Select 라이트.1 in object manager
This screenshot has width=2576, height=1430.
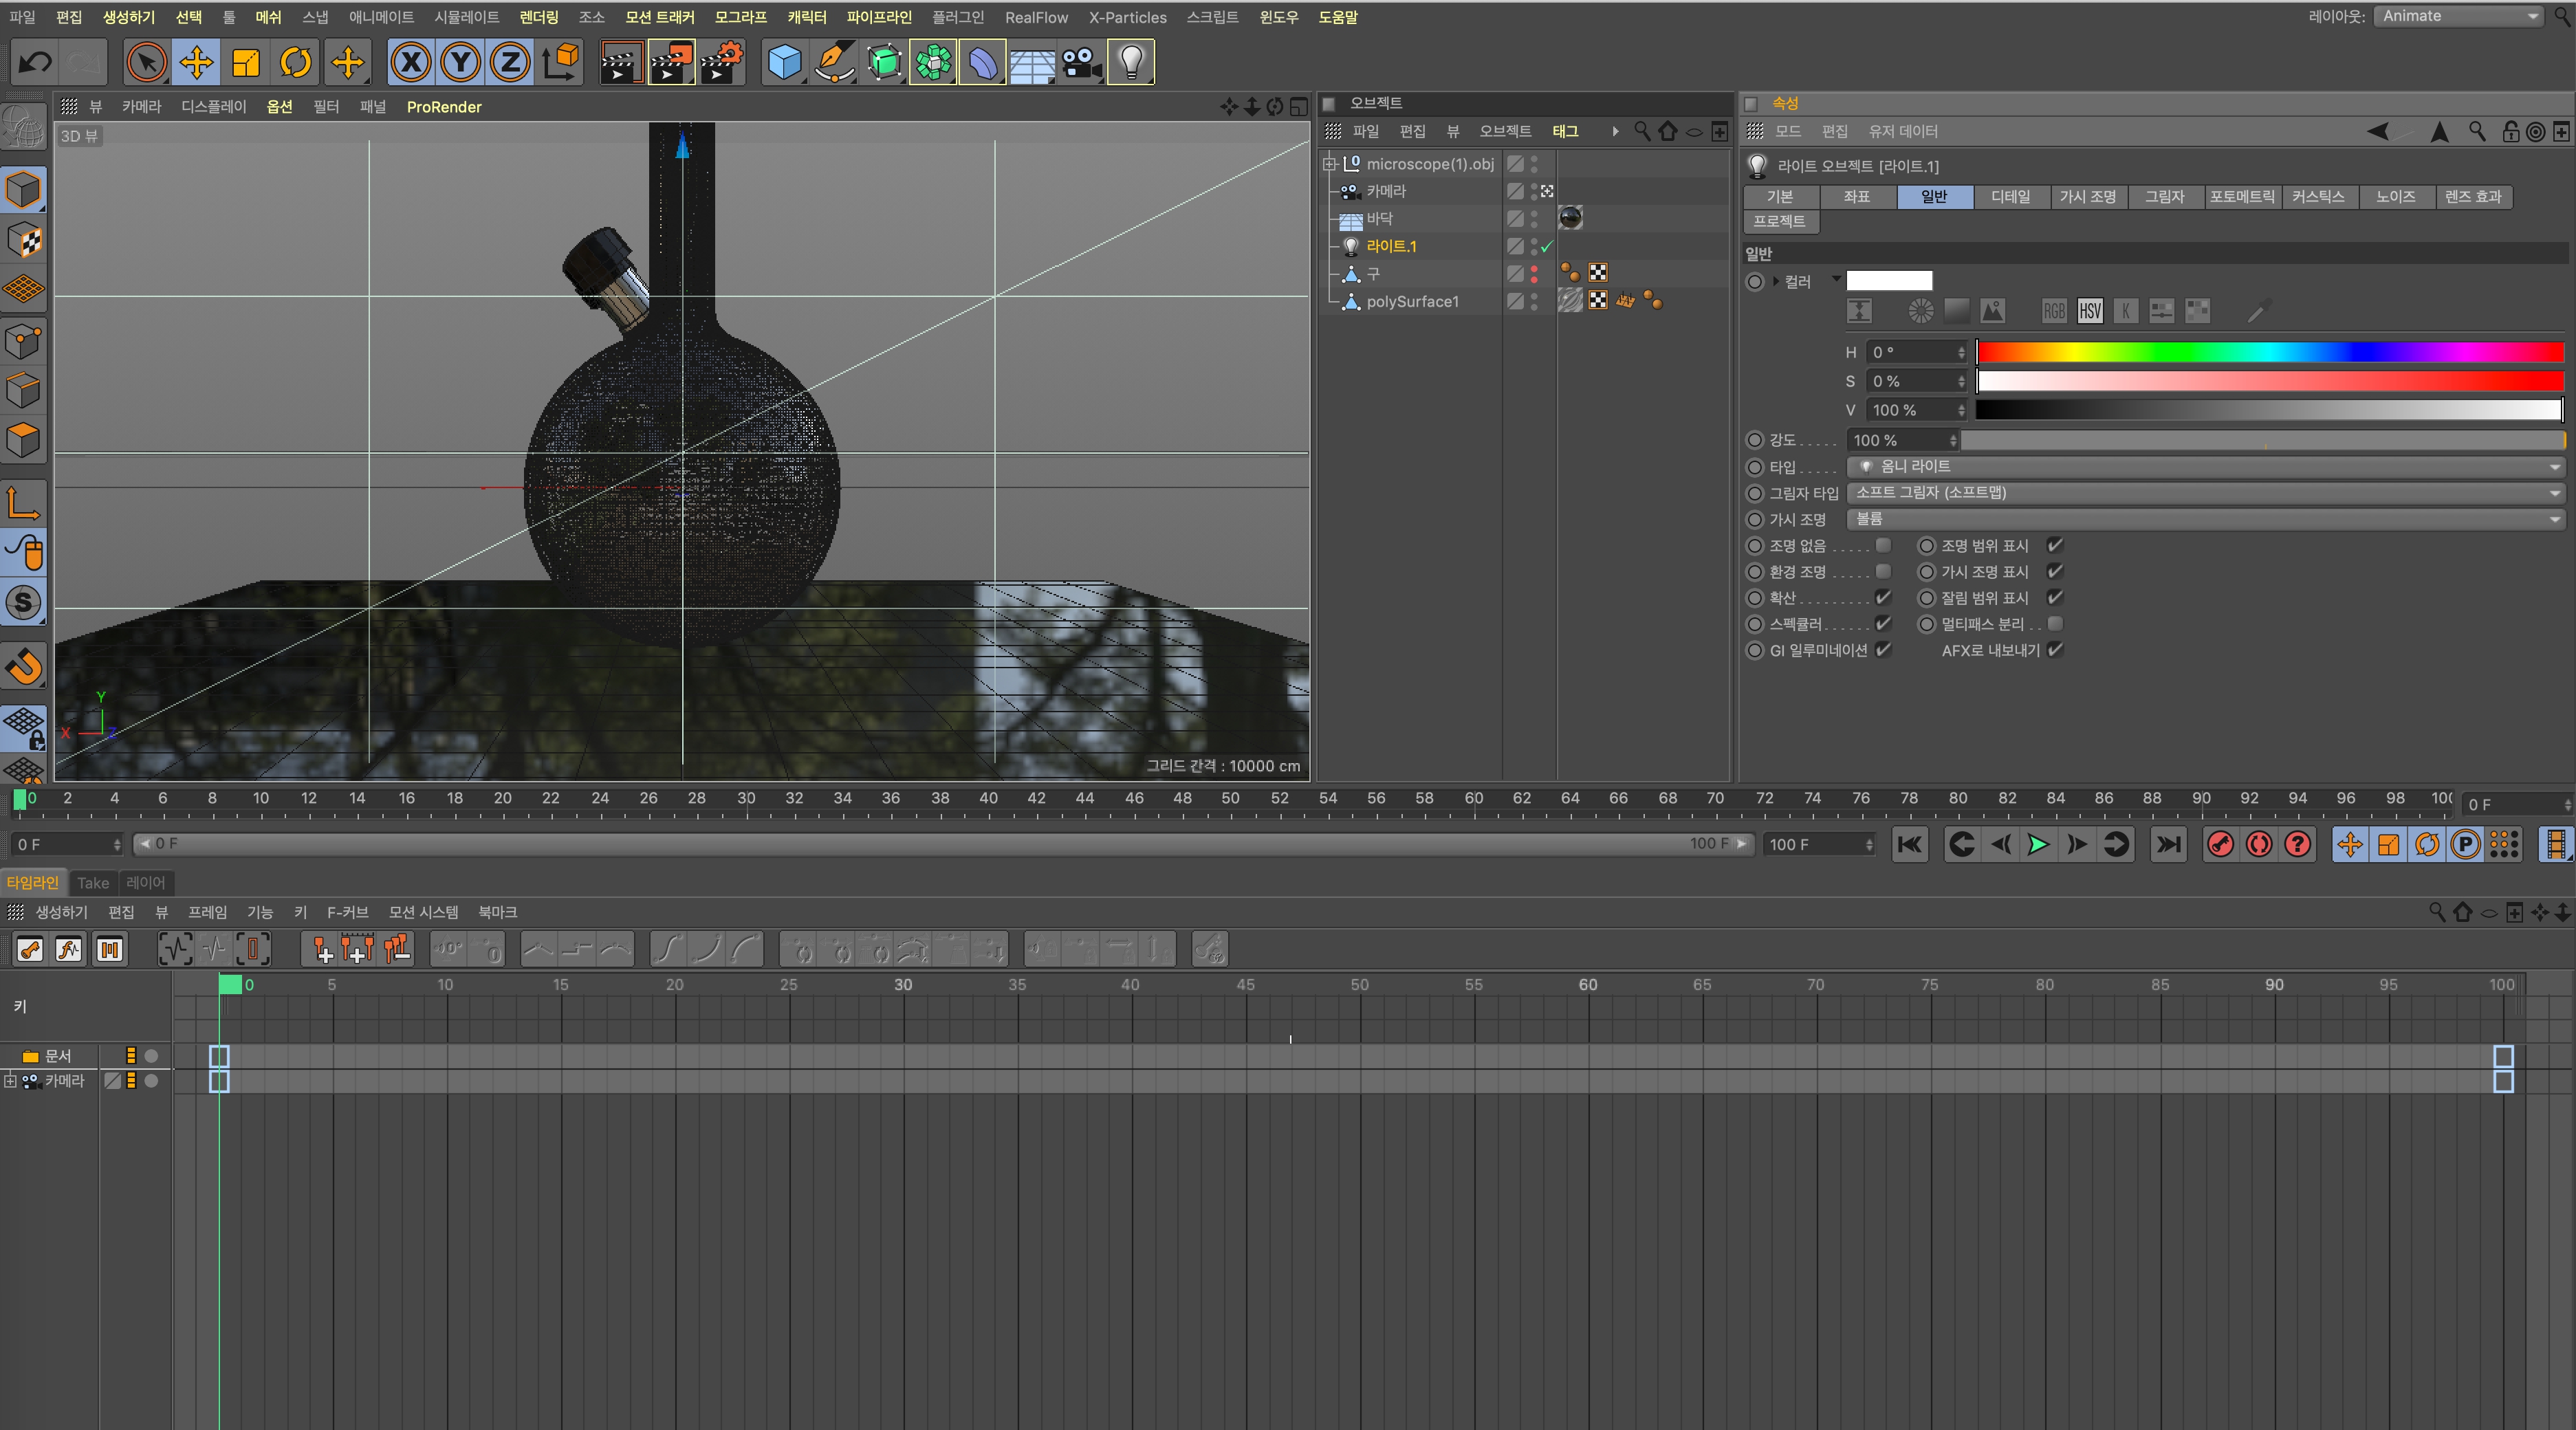pyautogui.click(x=1391, y=246)
